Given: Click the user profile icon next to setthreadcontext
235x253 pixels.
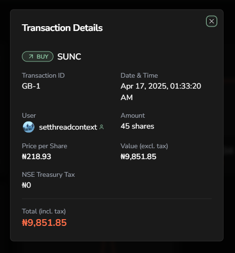Looking at the screenshot, I should click(x=102, y=127).
